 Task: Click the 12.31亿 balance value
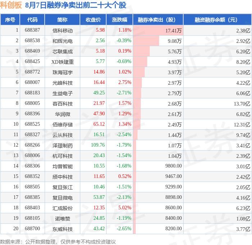(242, 125)
